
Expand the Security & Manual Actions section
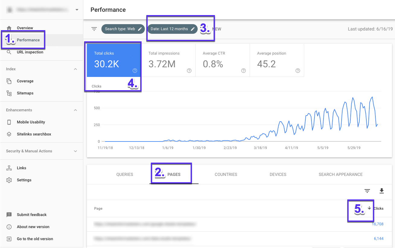pyautogui.click(x=75, y=151)
